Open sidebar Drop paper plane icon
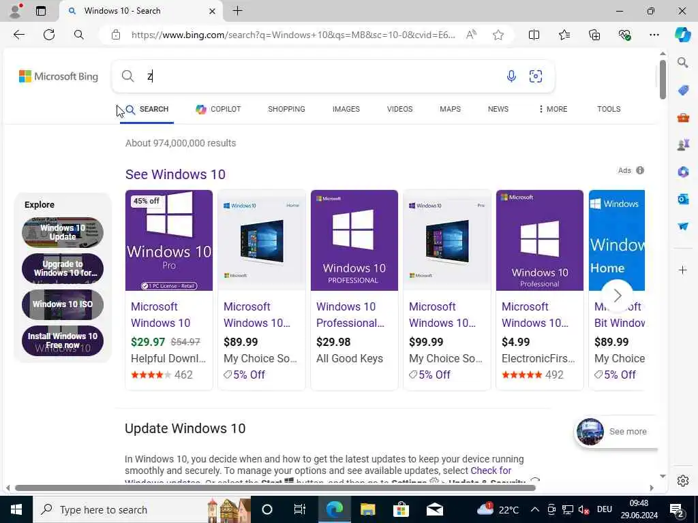This screenshot has height=523, width=698. 683,226
